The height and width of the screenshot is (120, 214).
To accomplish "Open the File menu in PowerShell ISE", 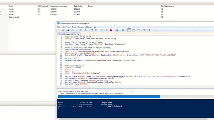I will [59, 27].
